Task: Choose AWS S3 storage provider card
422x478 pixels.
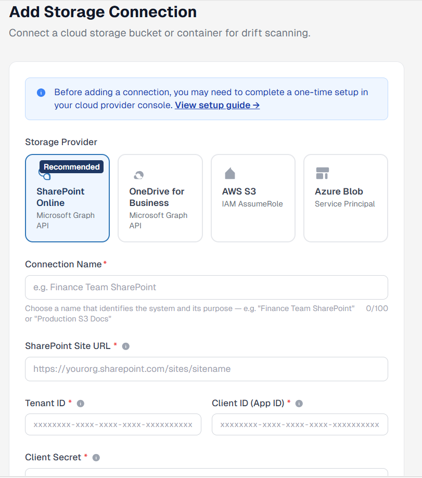Action: tap(253, 198)
